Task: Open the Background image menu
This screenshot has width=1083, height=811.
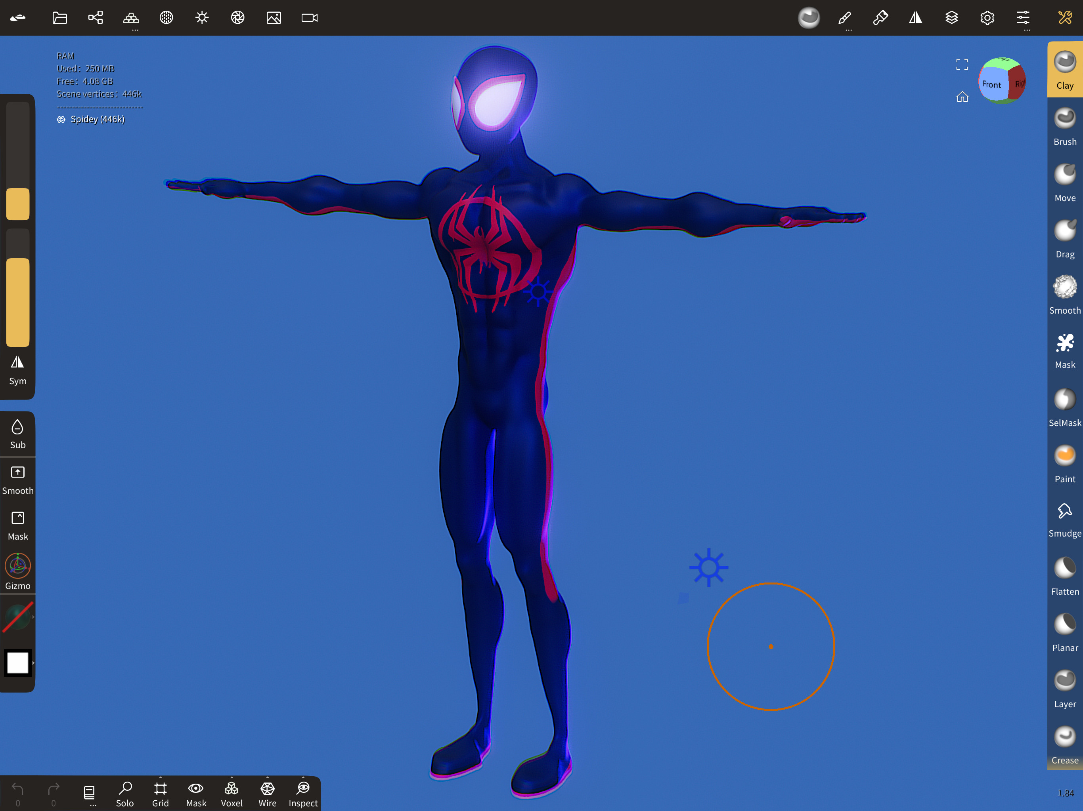Action: click(274, 18)
